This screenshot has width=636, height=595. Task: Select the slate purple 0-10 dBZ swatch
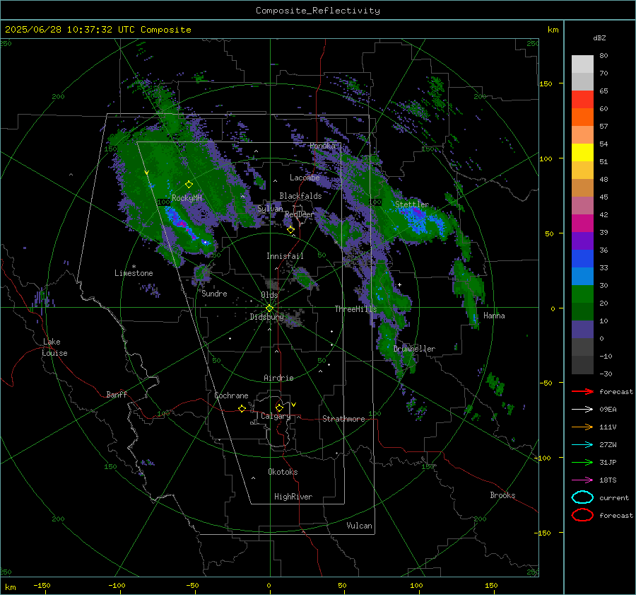pyautogui.click(x=582, y=330)
